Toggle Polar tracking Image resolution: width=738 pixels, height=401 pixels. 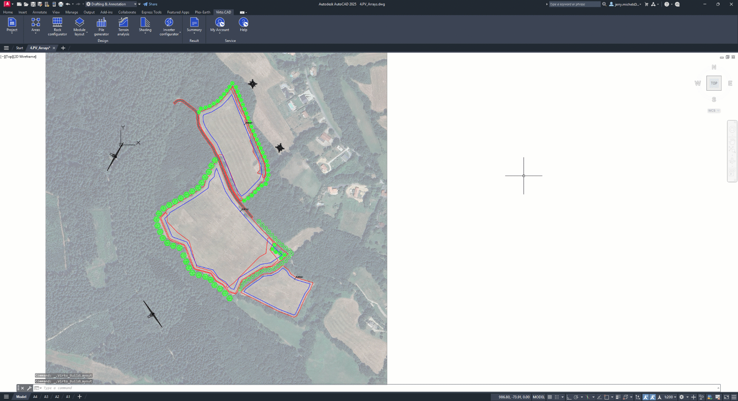[576, 397]
